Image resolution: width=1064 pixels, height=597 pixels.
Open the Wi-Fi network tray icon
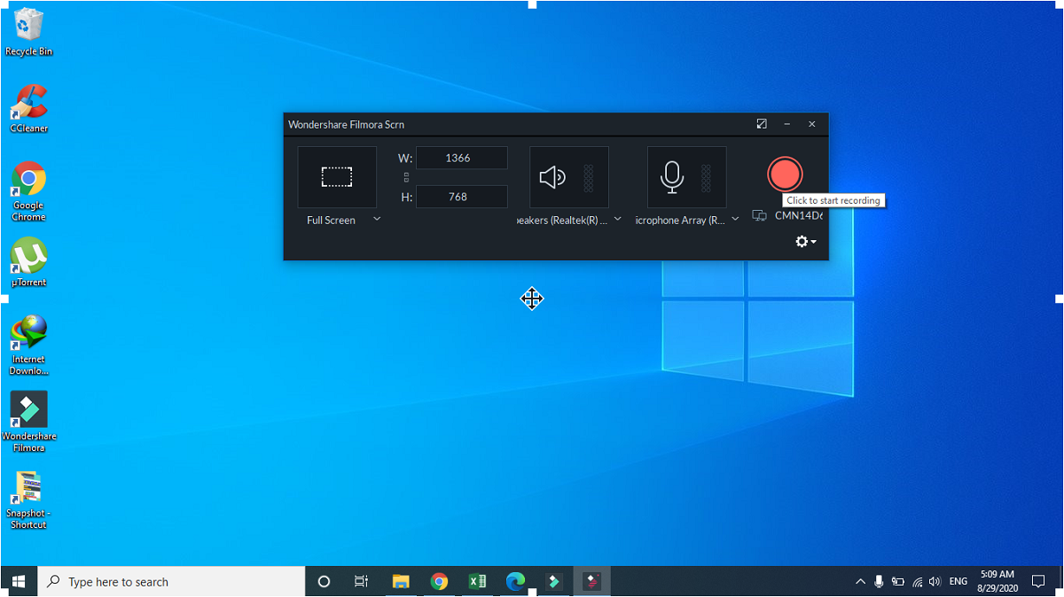click(917, 582)
